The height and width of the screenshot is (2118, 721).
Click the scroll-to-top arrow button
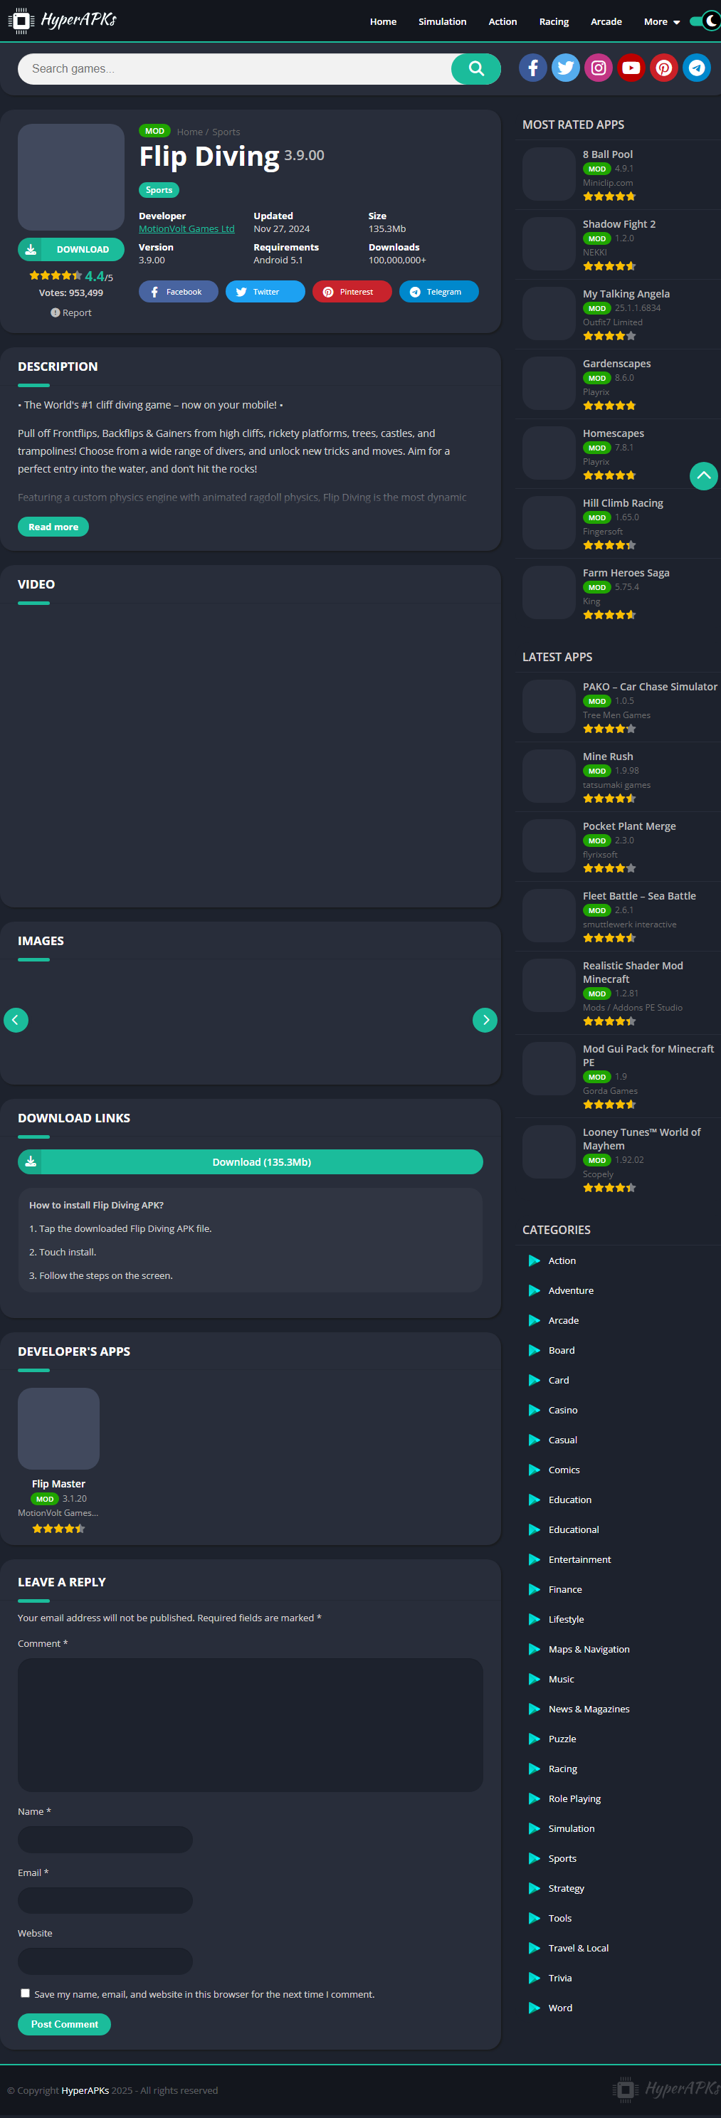703,476
